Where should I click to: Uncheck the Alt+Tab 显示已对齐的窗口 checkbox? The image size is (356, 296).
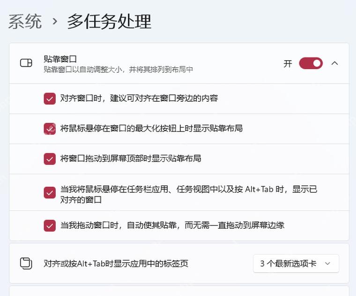(50, 193)
